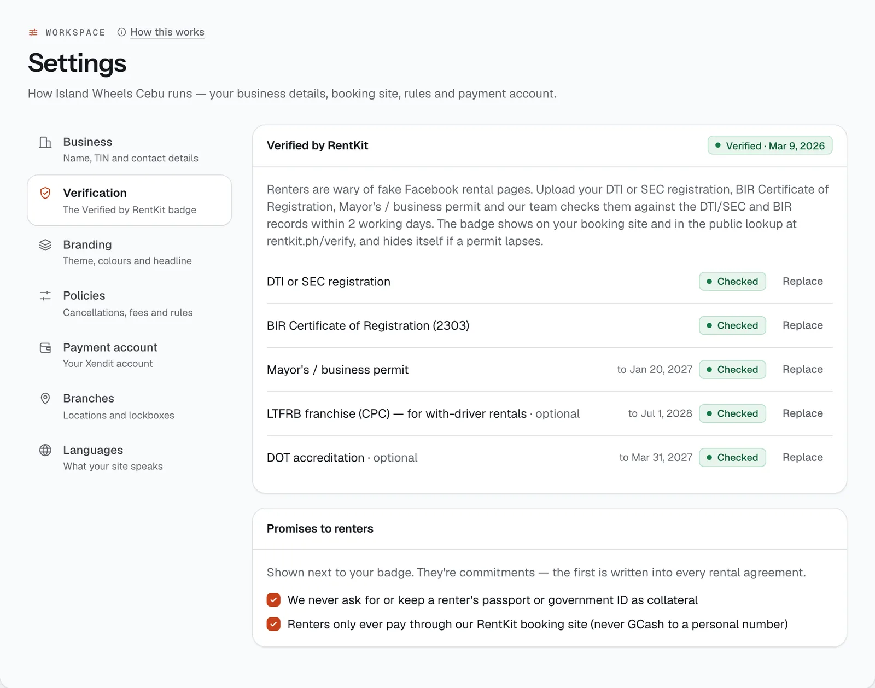
Task: Replace the Mayor's business permit document
Action: pos(802,369)
